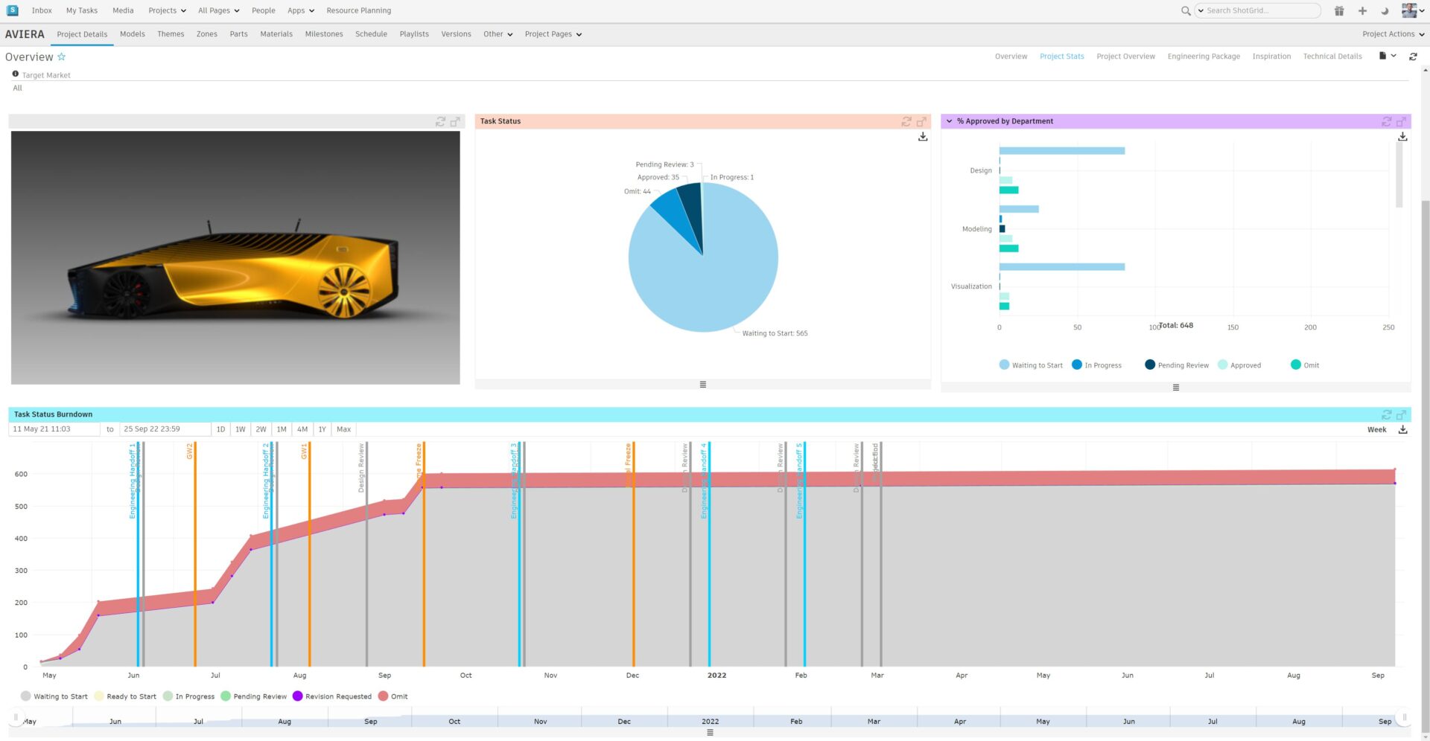This screenshot has width=1430, height=741.
Task: Collapse the % Approved by Department panel
Action: point(949,121)
